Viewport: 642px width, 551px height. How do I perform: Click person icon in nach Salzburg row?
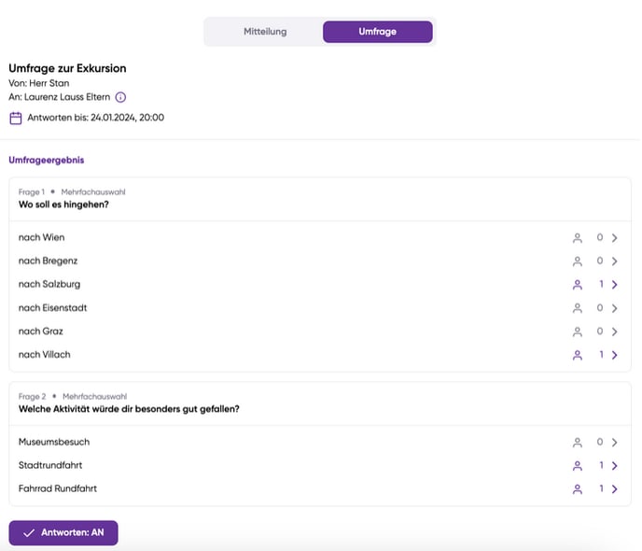pos(577,285)
